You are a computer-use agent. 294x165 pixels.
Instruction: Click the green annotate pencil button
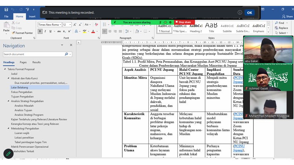8,154
